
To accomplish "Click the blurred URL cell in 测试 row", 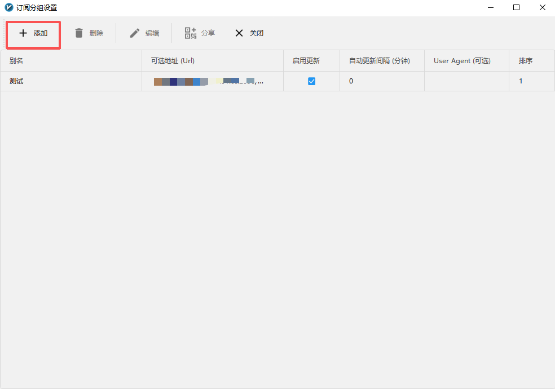I will pos(209,81).
